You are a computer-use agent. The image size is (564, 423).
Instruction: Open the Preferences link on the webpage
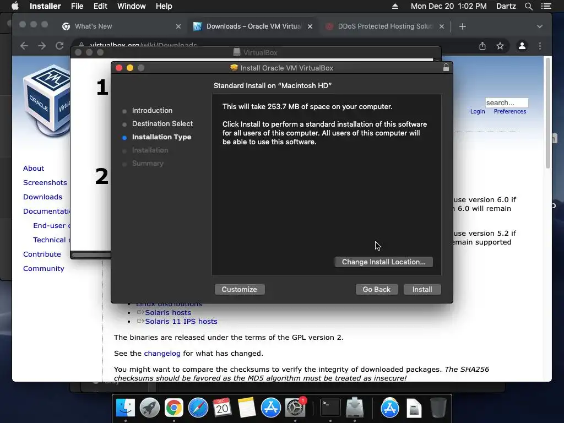tap(509, 111)
